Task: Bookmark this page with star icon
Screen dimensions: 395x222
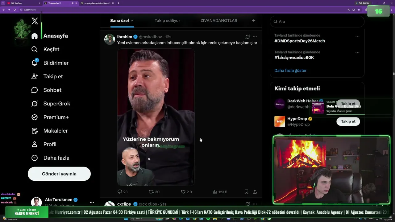Action: tap(359, 10)
